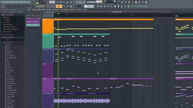
Task: Select the playlist playback speaker tool
Action: pos(50,10)
